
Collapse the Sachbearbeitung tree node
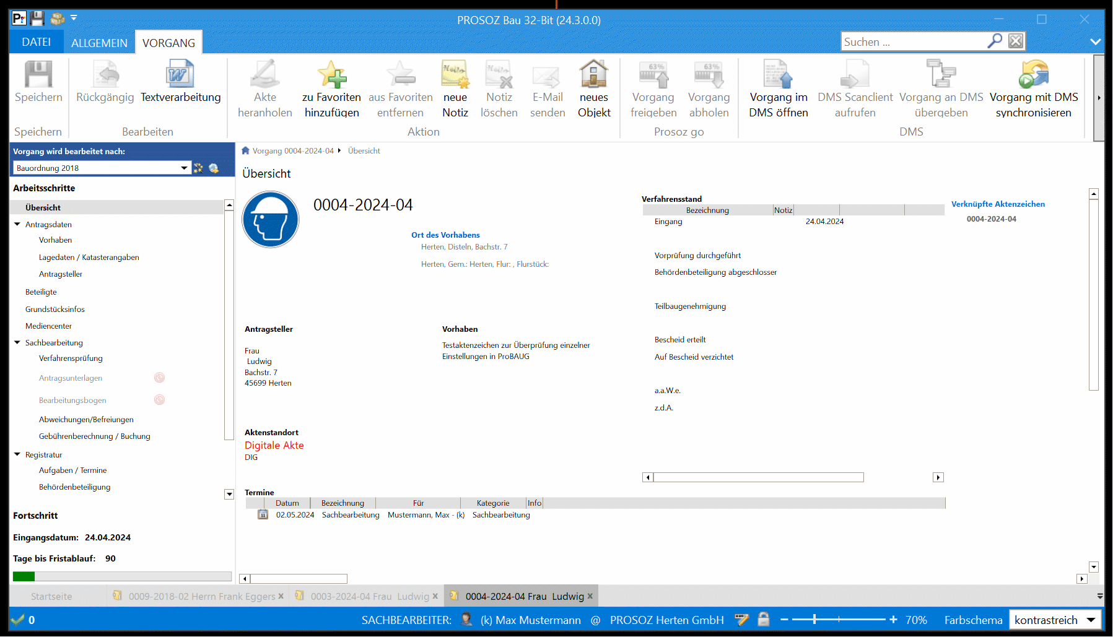17,342
